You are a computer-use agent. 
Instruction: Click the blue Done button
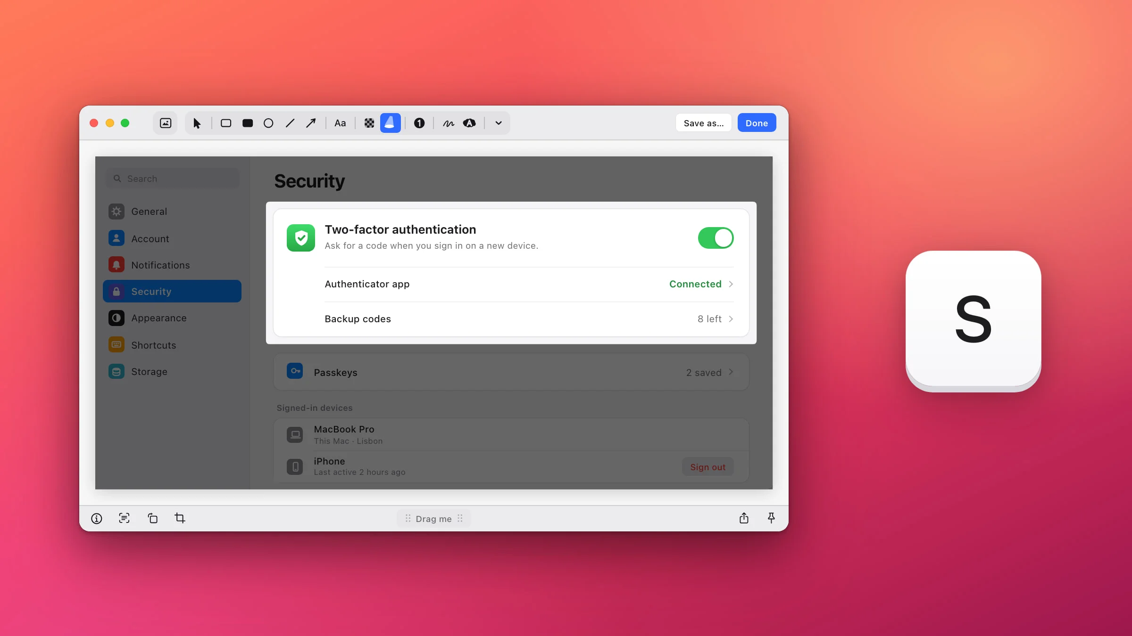click(x=757, y=123)
